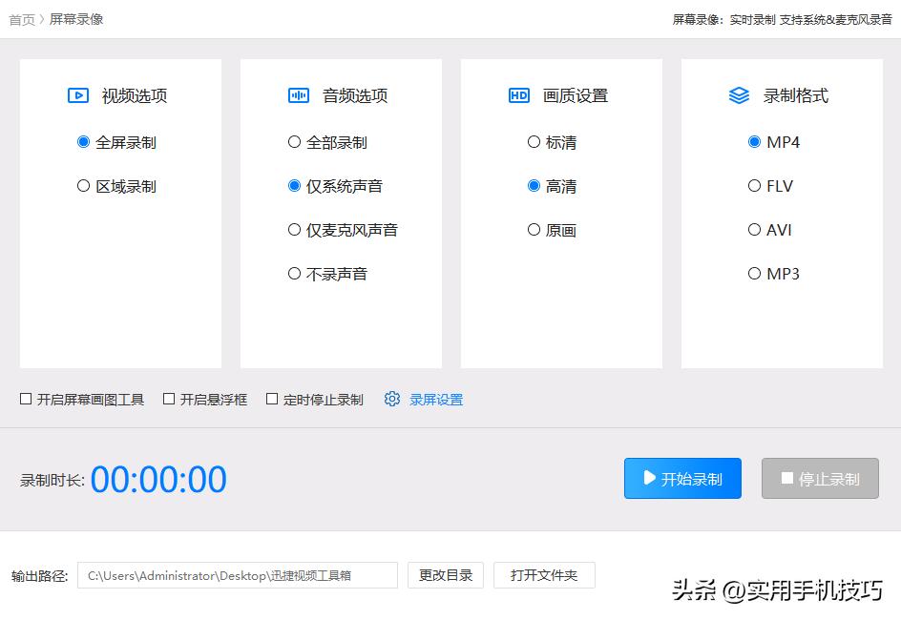Select 区域录制 recording mode
901x620 pixels.
[x=84, y=186]
